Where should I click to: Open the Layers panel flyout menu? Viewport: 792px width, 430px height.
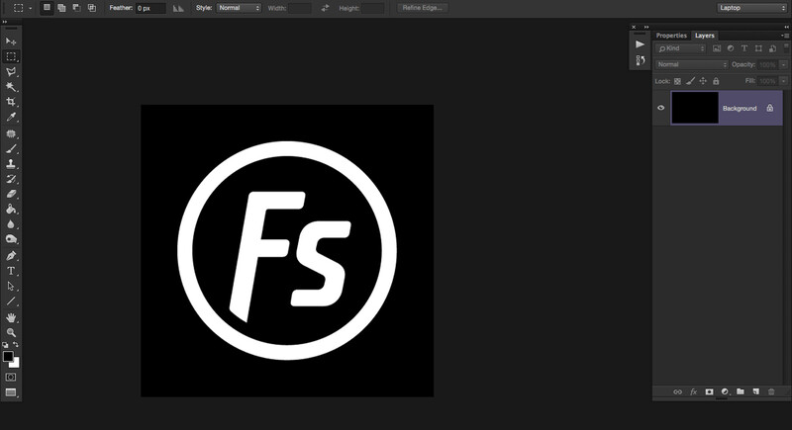coord(785,36)
